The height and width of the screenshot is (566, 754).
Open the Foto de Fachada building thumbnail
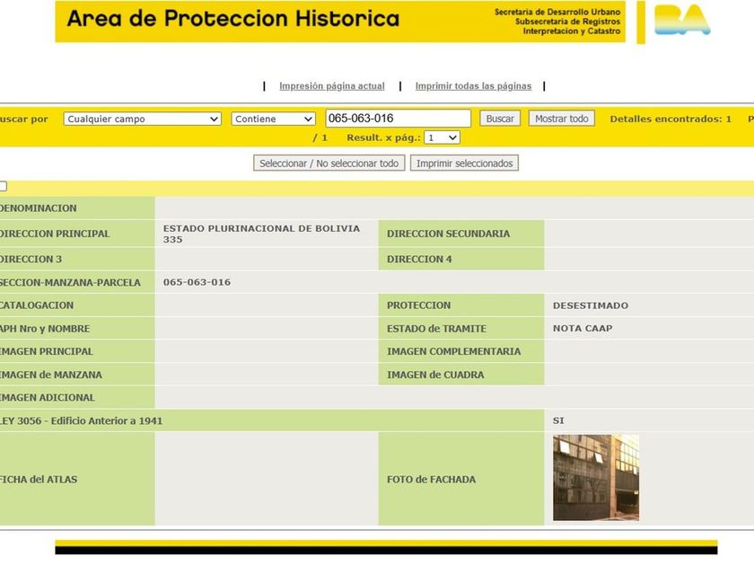(595, 478)
